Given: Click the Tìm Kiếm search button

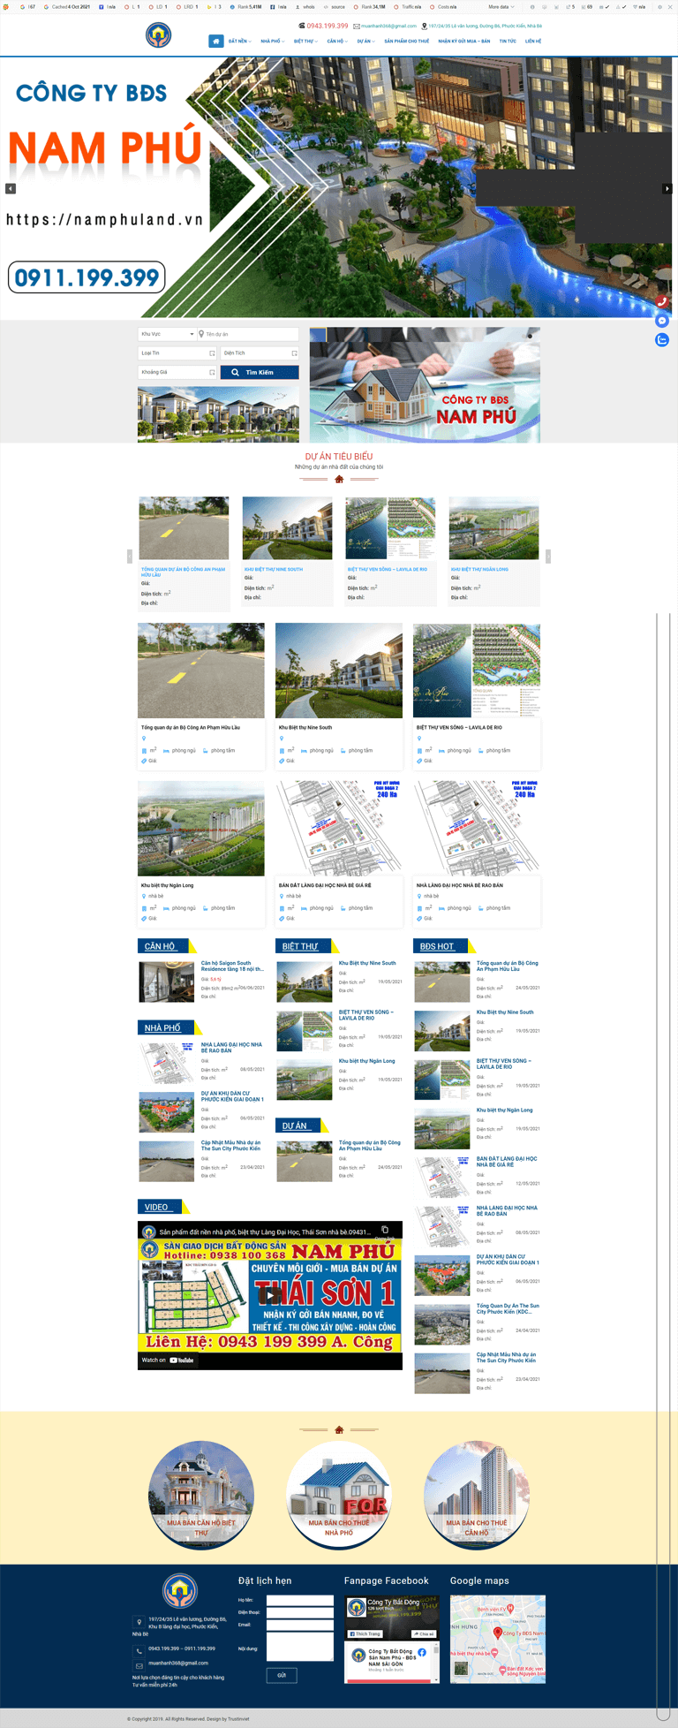Looking at the screenshot, I should tap(260, 372).
